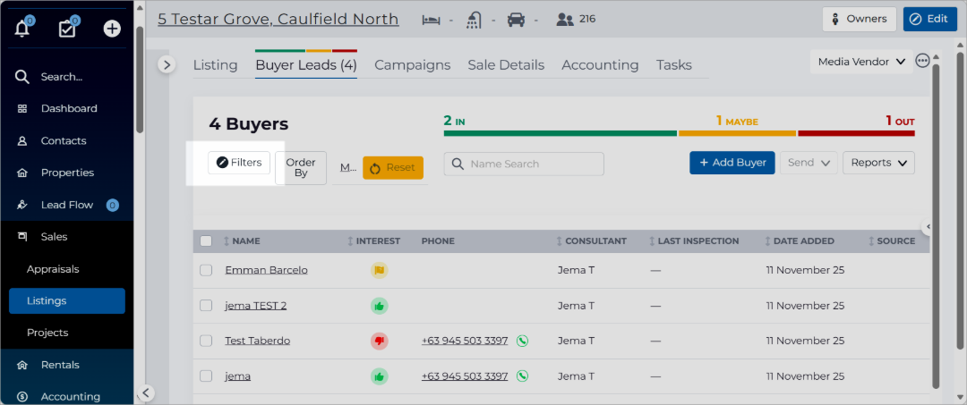Click the Reset button
The height and width of the screenshot is (405, 967).
(393, 167)
